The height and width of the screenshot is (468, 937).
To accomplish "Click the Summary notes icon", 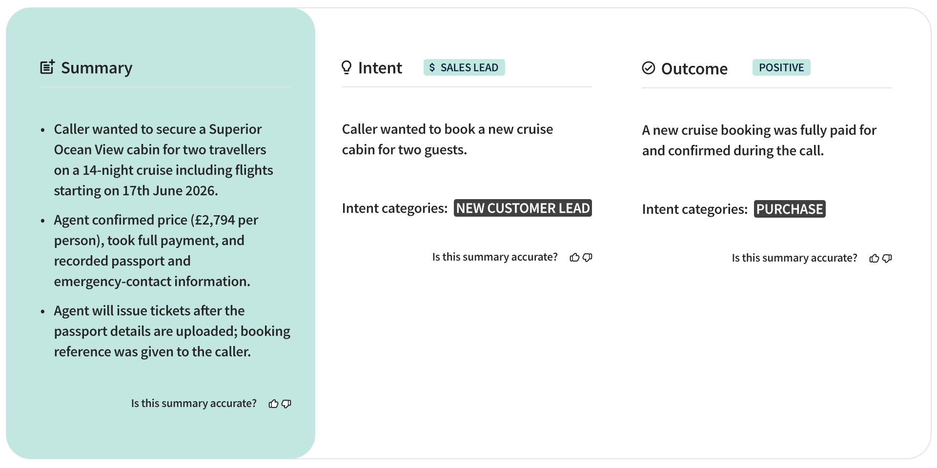I will [x=47, y=67].
